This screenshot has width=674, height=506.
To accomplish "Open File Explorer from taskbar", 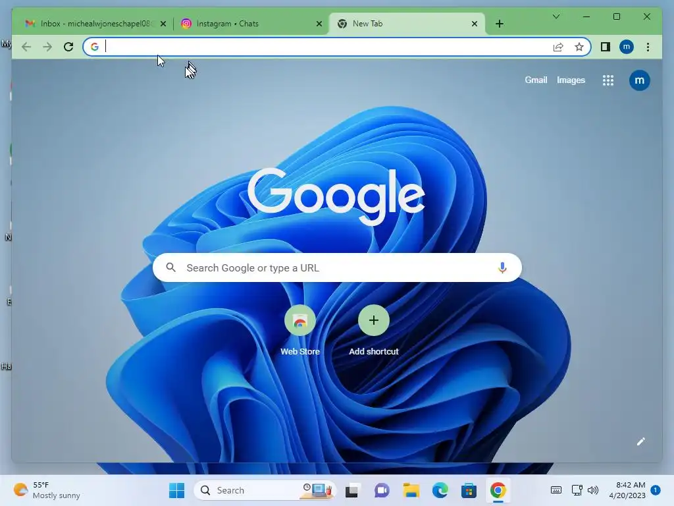I will pyautogui.click(x=411, y=490).
